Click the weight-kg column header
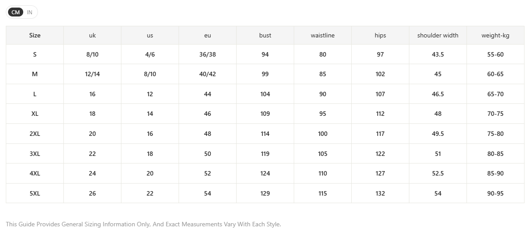 click(x=495, y=35)
